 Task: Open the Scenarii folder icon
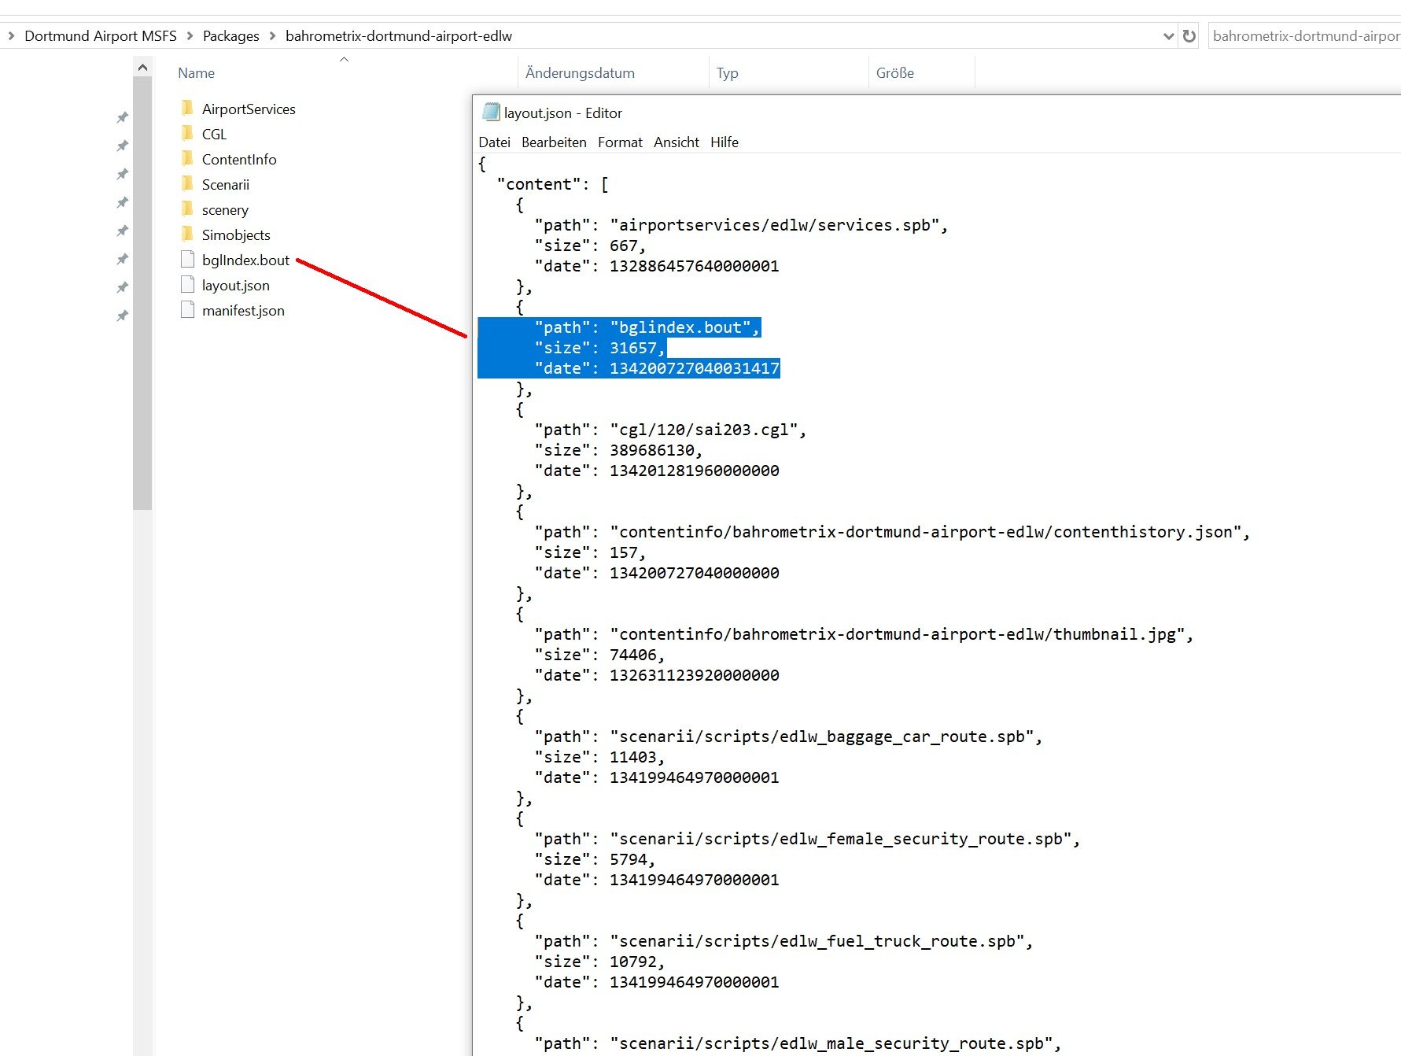(187, 184)
